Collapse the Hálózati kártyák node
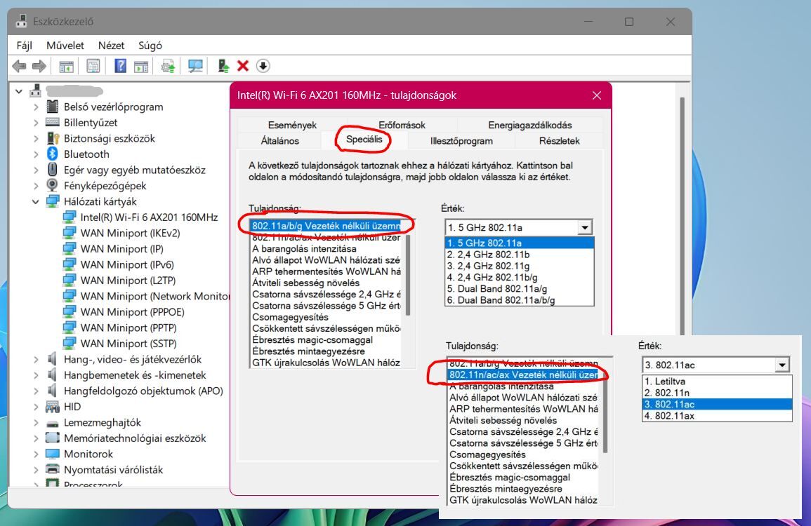Image resolution: width=811 pixels, height=526 pixels. pos(35,201)
